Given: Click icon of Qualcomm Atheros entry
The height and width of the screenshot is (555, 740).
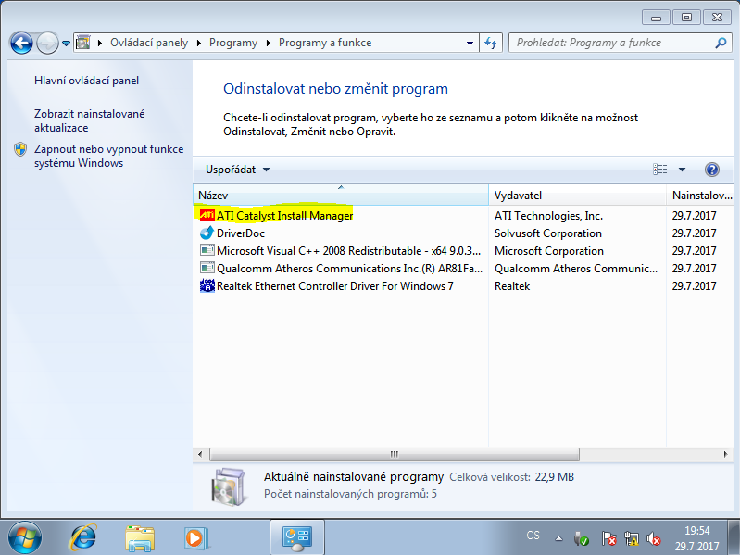Looking at the screenshot, I should (207, 268).
